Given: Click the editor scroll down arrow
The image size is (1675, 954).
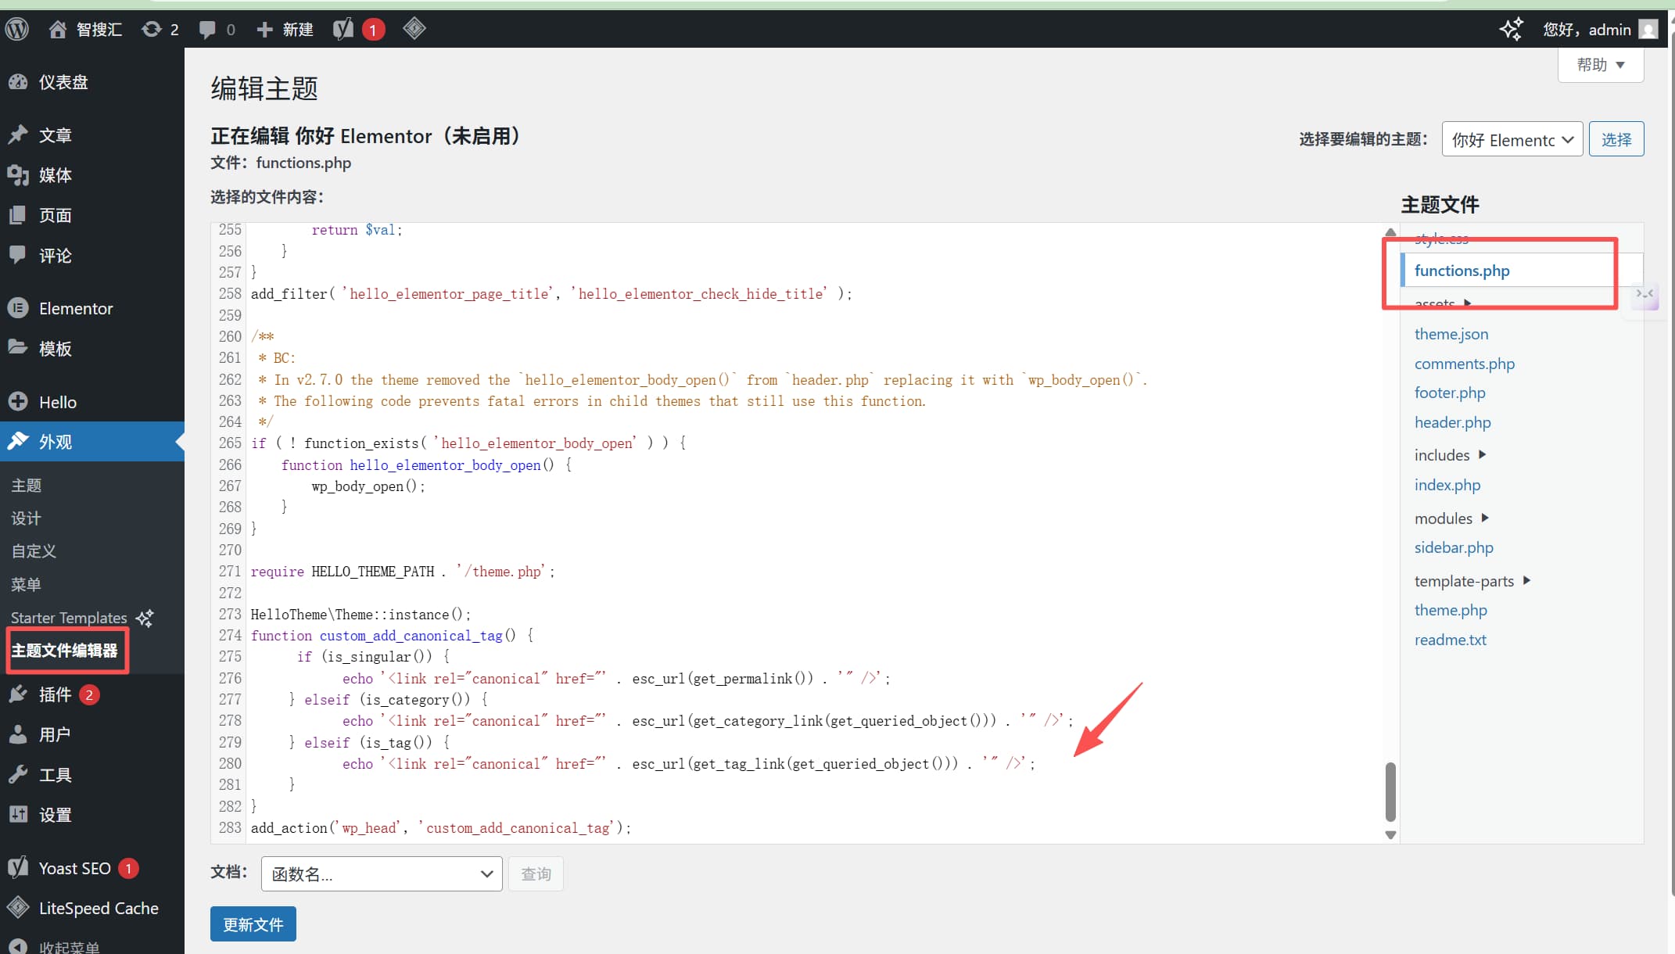Looking at the screenshot, I should [1390, 835].
